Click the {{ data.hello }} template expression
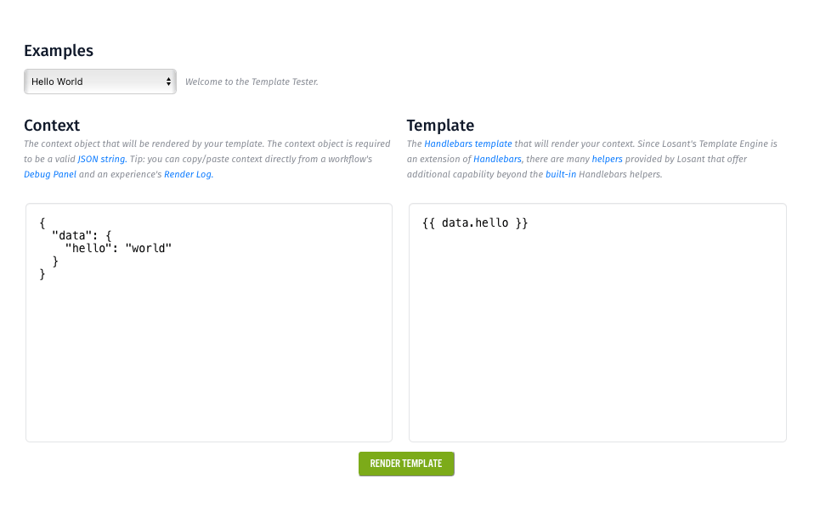Screen dimensions: 820x512 [x=475, y=223]
